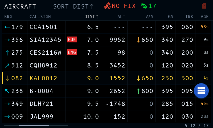Click track 060 in CCA1501 row
Screen dimensions: 213x128
point(187,27)
